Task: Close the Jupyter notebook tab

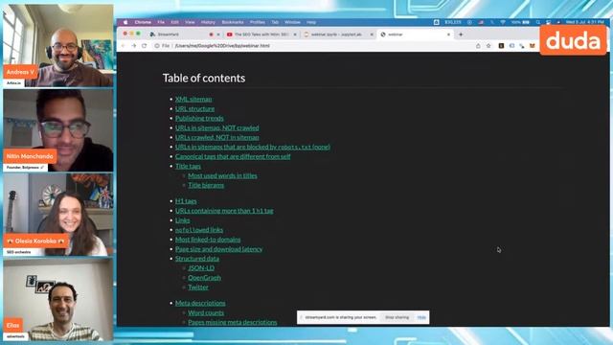Action: point(372,34)
